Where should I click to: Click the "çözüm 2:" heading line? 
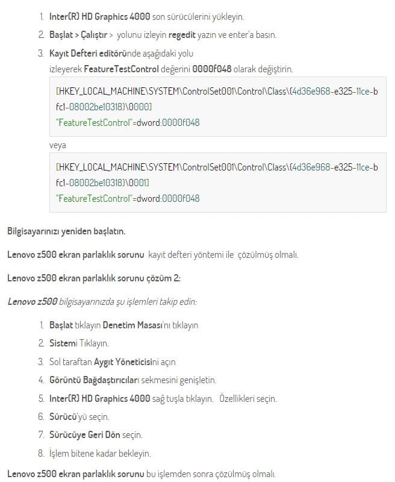point(93,278)
